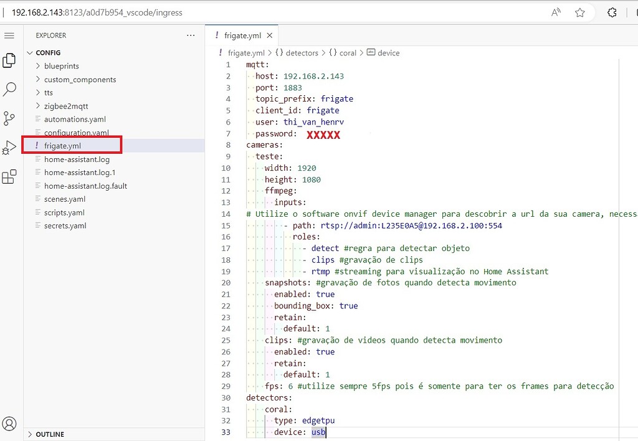Open Explorer more actions ellipsis

click(191, 36)
